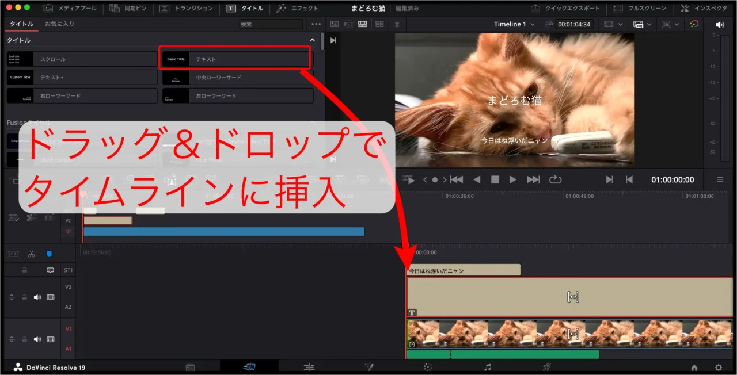
Task: Select the split clip scissors tool
Action: 32,254
